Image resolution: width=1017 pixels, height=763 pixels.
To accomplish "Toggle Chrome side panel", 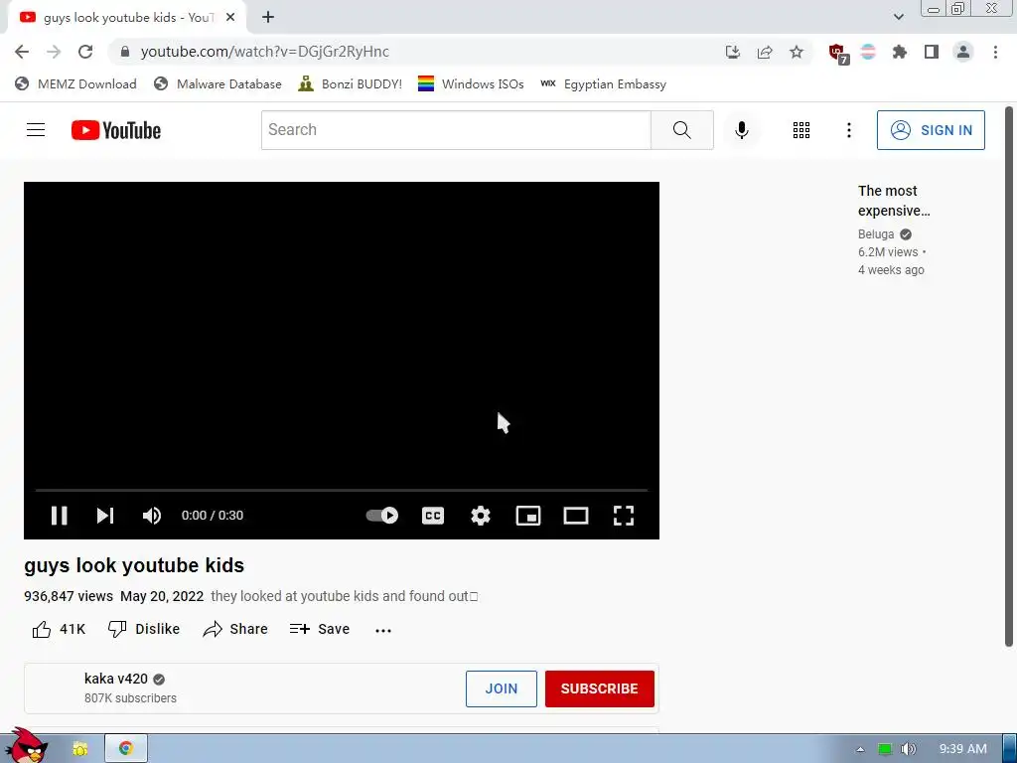I will 932,52.
